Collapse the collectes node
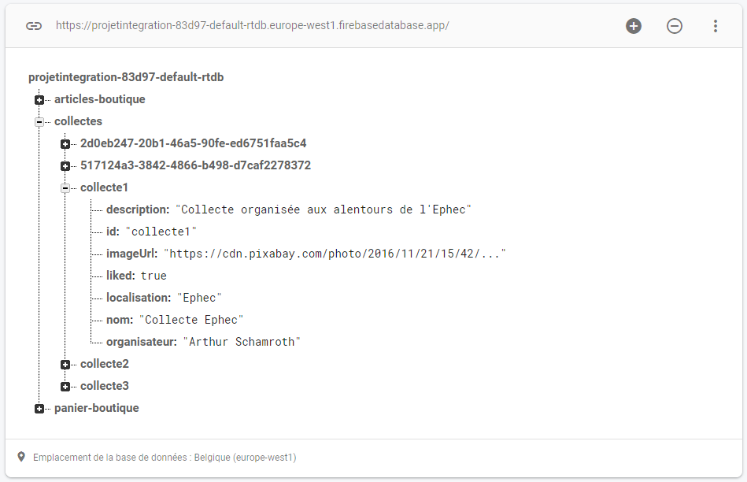This screenshot has height=482, width=747. (x=39, y=121)
